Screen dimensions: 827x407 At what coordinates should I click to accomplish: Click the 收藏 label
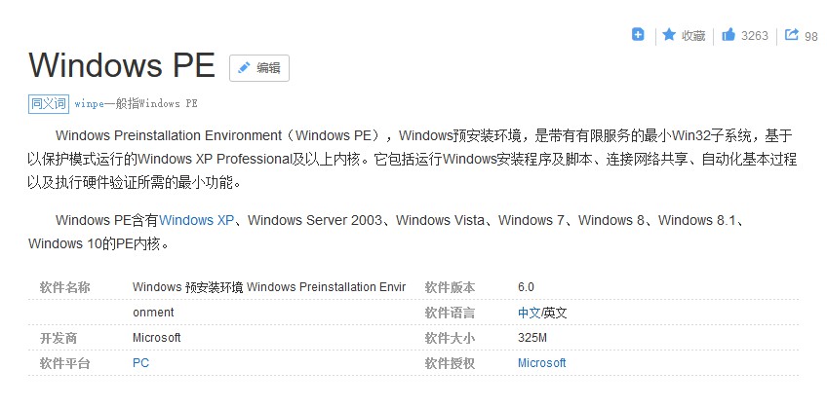pyautogui.click(x=693, y=36)
